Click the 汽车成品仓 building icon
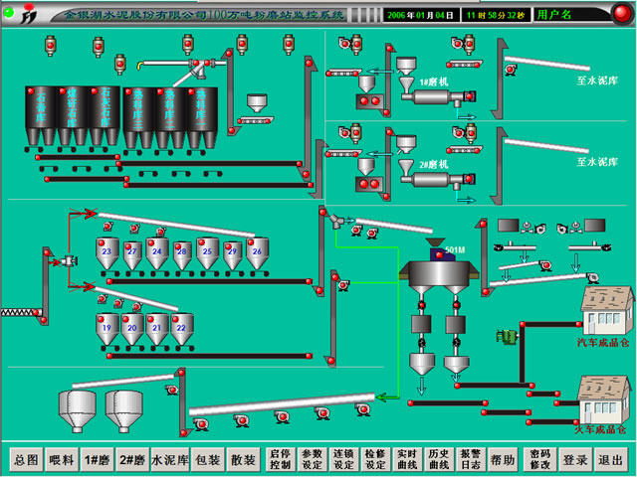The width and height of the screenshot is (637, 477). 608,312
